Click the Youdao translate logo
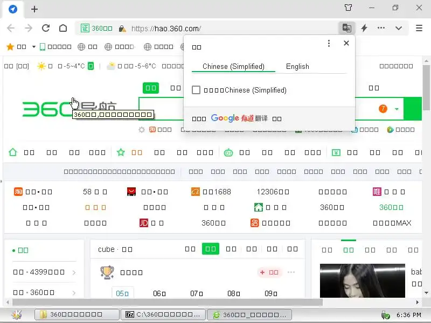 tap(254, 118)
